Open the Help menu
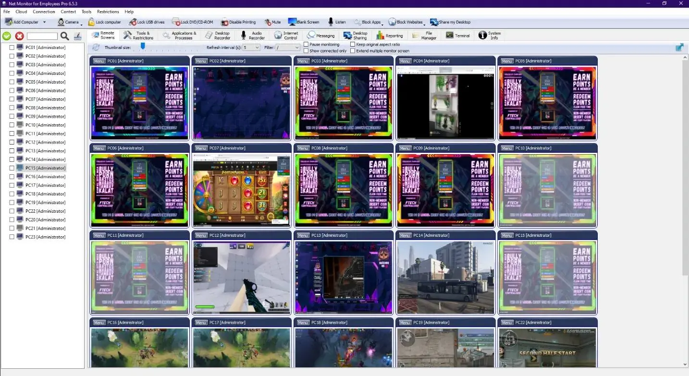This screenshot has width=689, height=376. tap(129, 12)
